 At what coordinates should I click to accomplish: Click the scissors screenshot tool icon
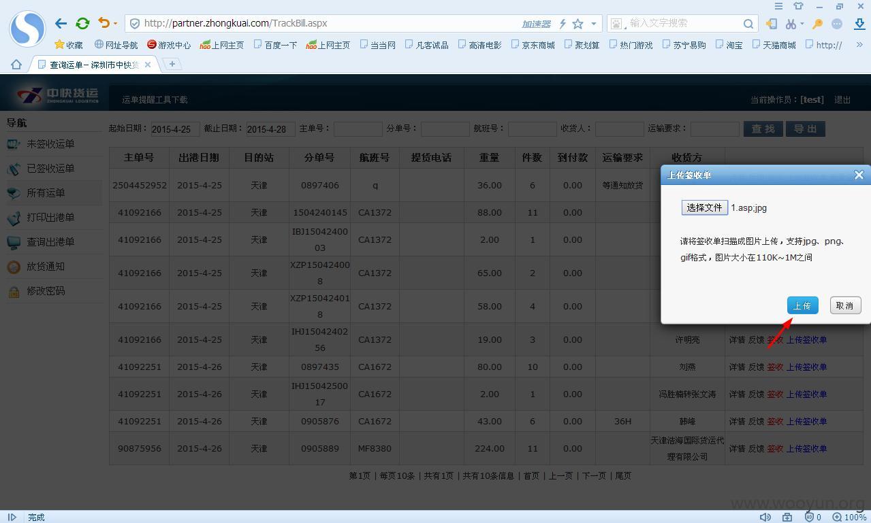pyautogui.click(x=790, y=24)
